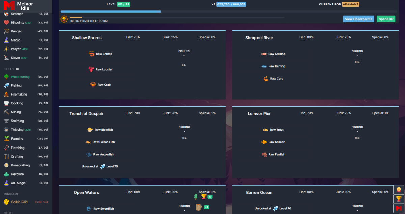Click the mastery trophy icon below XP bar
The height and width of the screenshot is (214, 405).
(64, 19)
